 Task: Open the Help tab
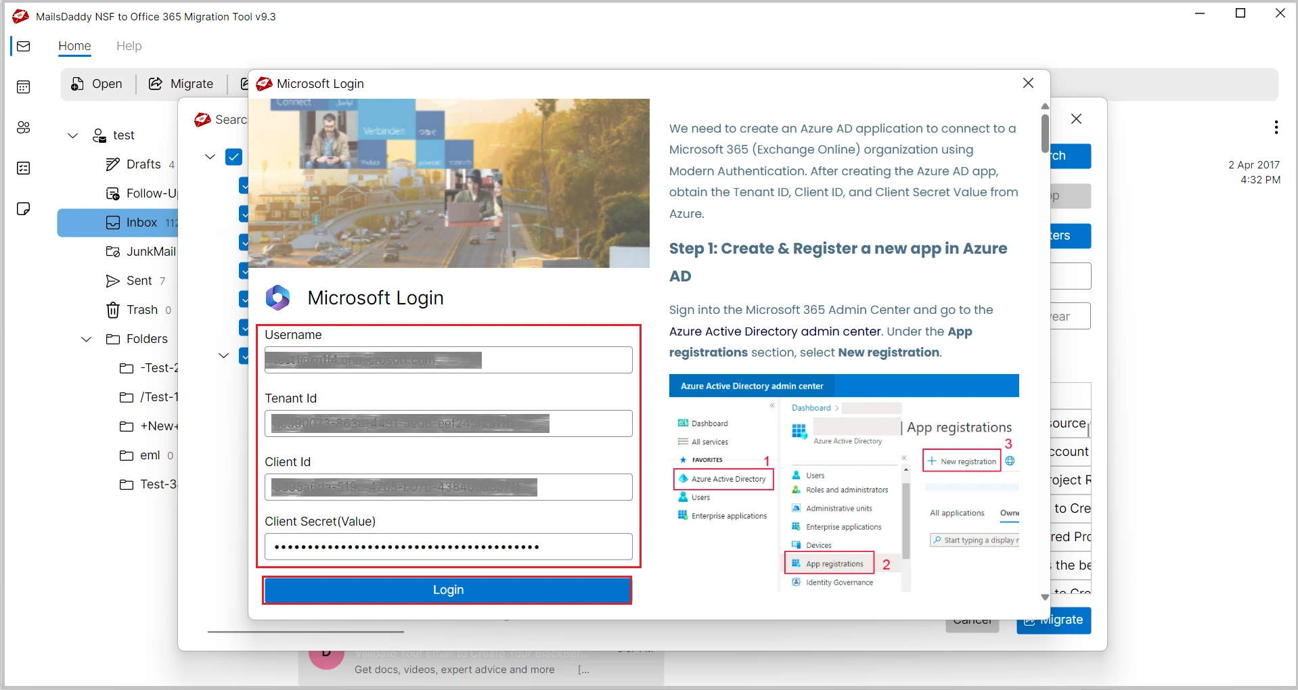click(x=129, y=46)
